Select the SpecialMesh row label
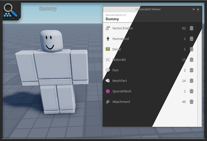This screenshot has width=207, height=141. pos(122,91)
